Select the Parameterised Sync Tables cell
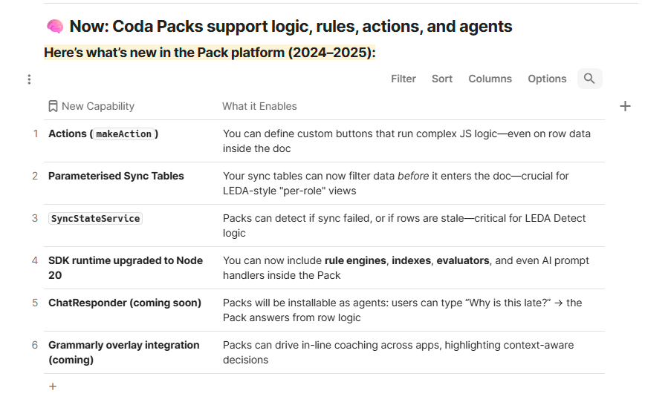 coord(116,177)
